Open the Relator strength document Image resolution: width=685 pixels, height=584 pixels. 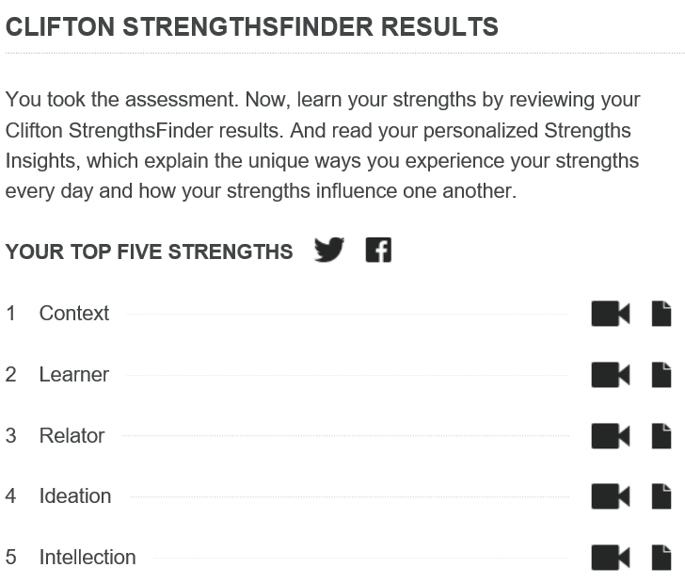661,436
